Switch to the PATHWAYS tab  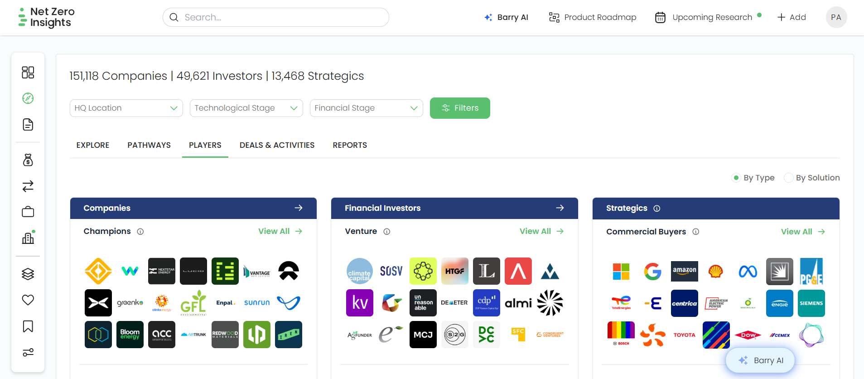pos(149,145)
